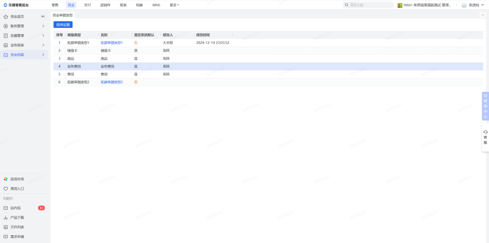Click the 常用入口 heart icon
This screenshot has height=243, width=489.
[6, 189]
